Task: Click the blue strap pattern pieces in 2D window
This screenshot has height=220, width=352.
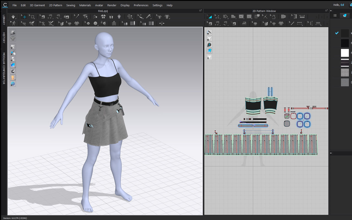Action: tap(270, 92)
